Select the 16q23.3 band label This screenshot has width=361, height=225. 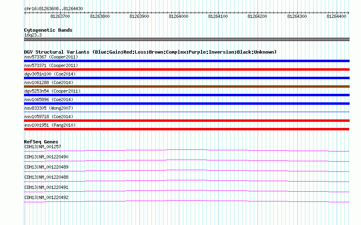point(33,35)
